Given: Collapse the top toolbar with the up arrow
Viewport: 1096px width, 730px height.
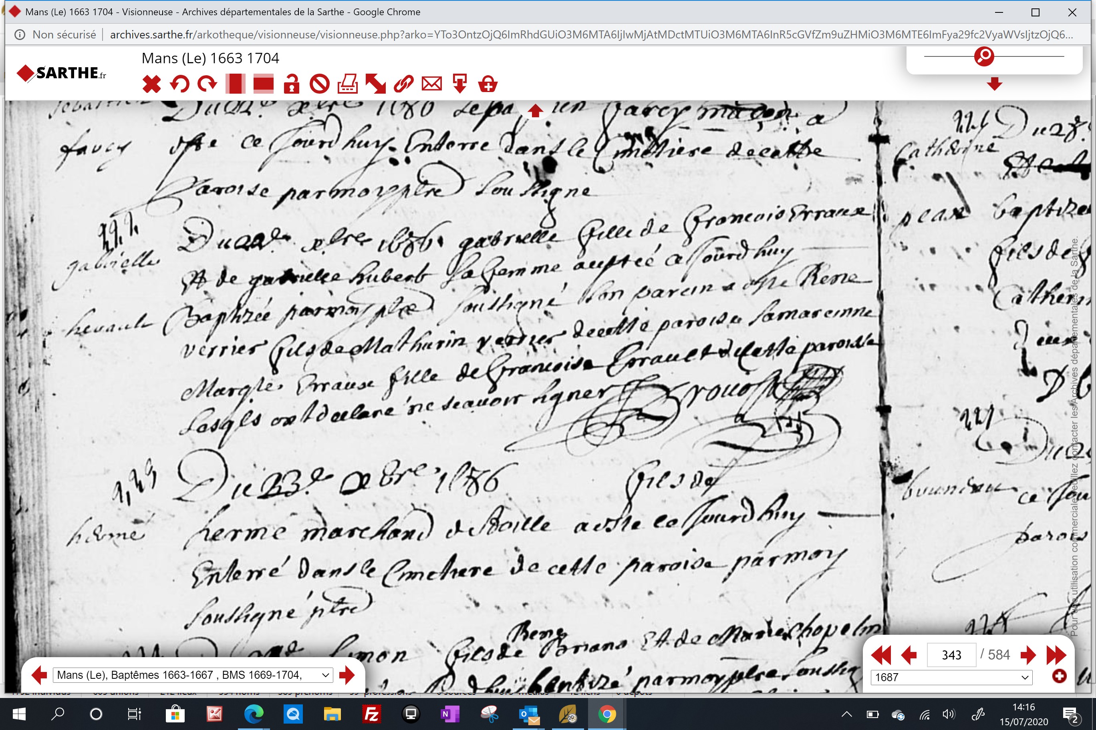Looking at the screenshot, I should click(535, 111).
